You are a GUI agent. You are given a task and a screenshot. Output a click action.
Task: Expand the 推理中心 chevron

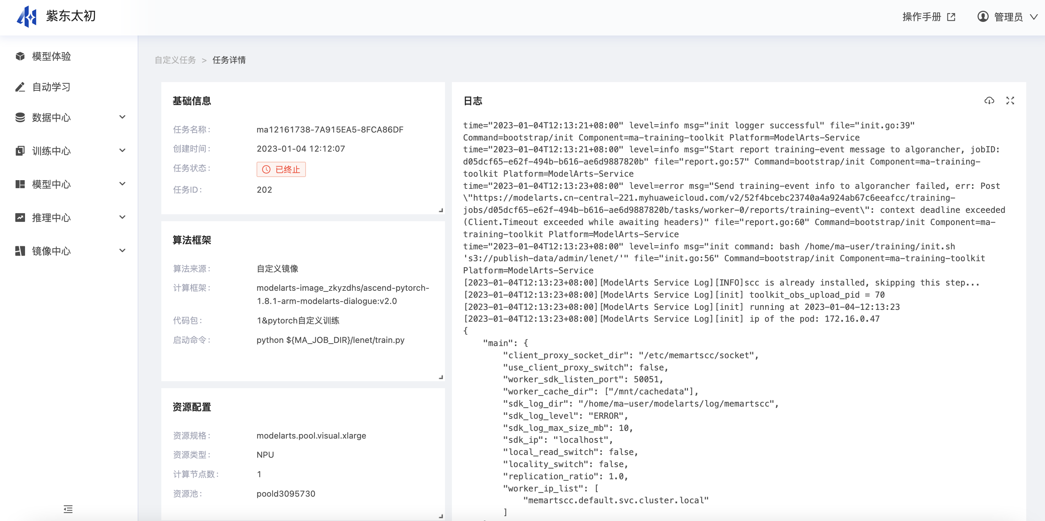[122, 217]
